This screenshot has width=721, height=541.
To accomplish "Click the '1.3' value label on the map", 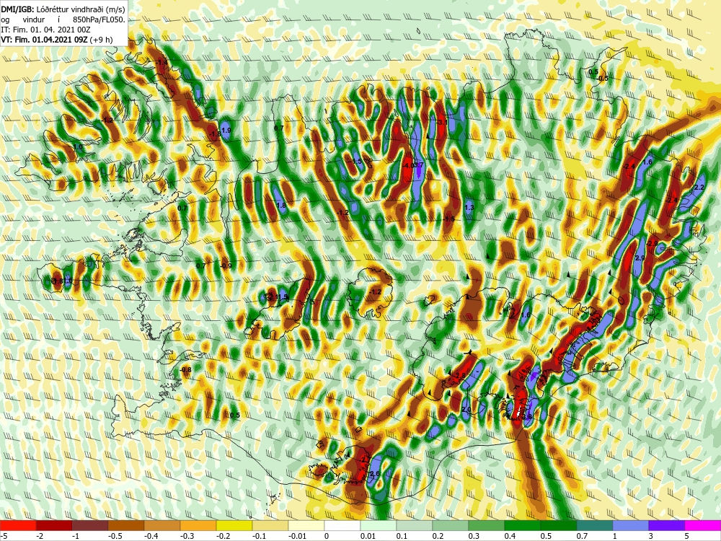I will pyautogui.click(x=469, y=208).
